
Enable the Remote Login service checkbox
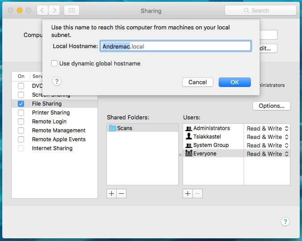[21, 122]
